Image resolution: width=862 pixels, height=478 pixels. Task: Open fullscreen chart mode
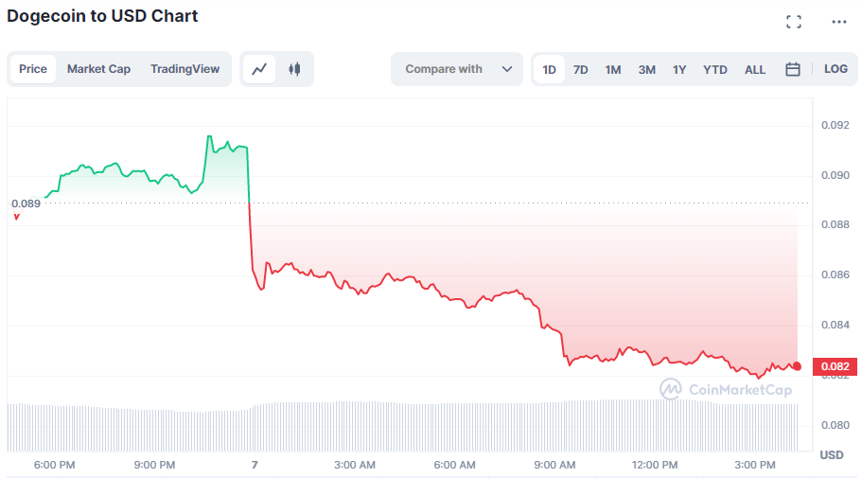794,22
